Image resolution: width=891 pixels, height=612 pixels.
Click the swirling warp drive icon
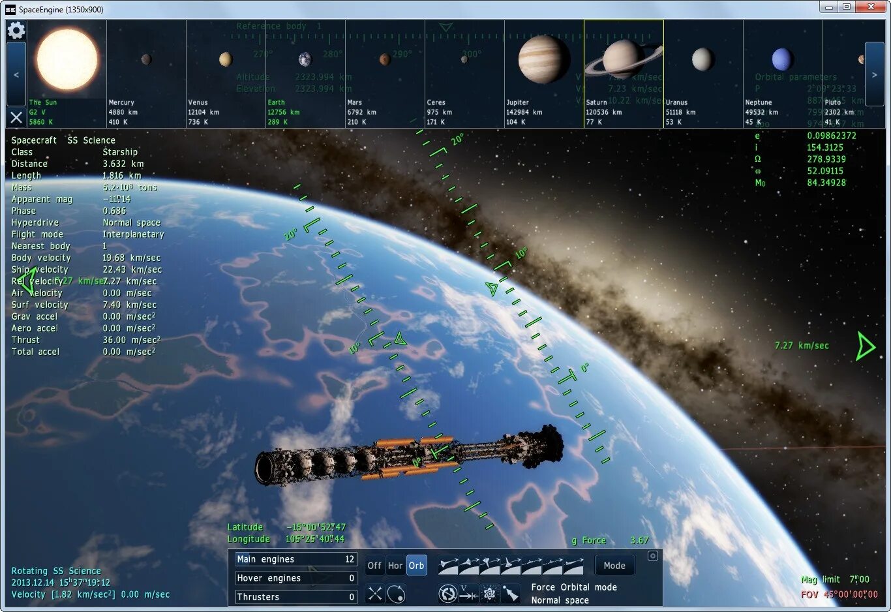[x=489, y=594]
